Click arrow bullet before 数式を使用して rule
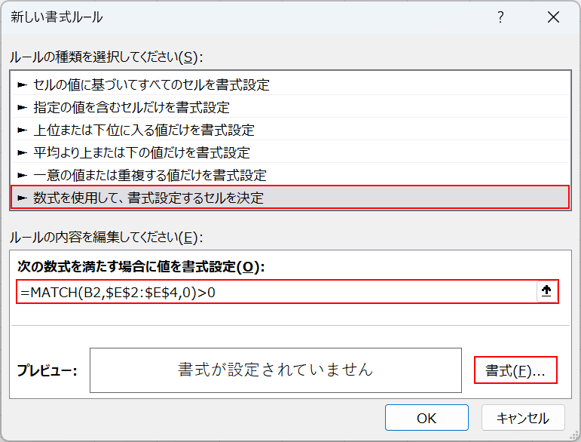The height and width of the screenshot is (442, 581). tap(22, 198)
